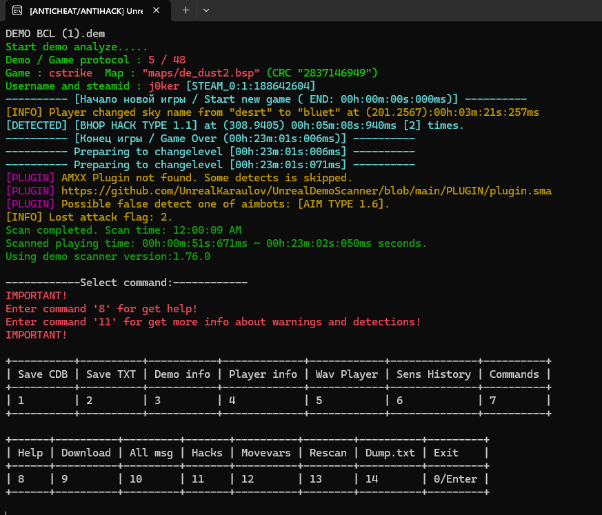Click the 'Movevars' table cell

266,453
